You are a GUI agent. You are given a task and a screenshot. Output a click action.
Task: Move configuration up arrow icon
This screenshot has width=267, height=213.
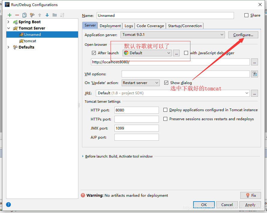40,15
